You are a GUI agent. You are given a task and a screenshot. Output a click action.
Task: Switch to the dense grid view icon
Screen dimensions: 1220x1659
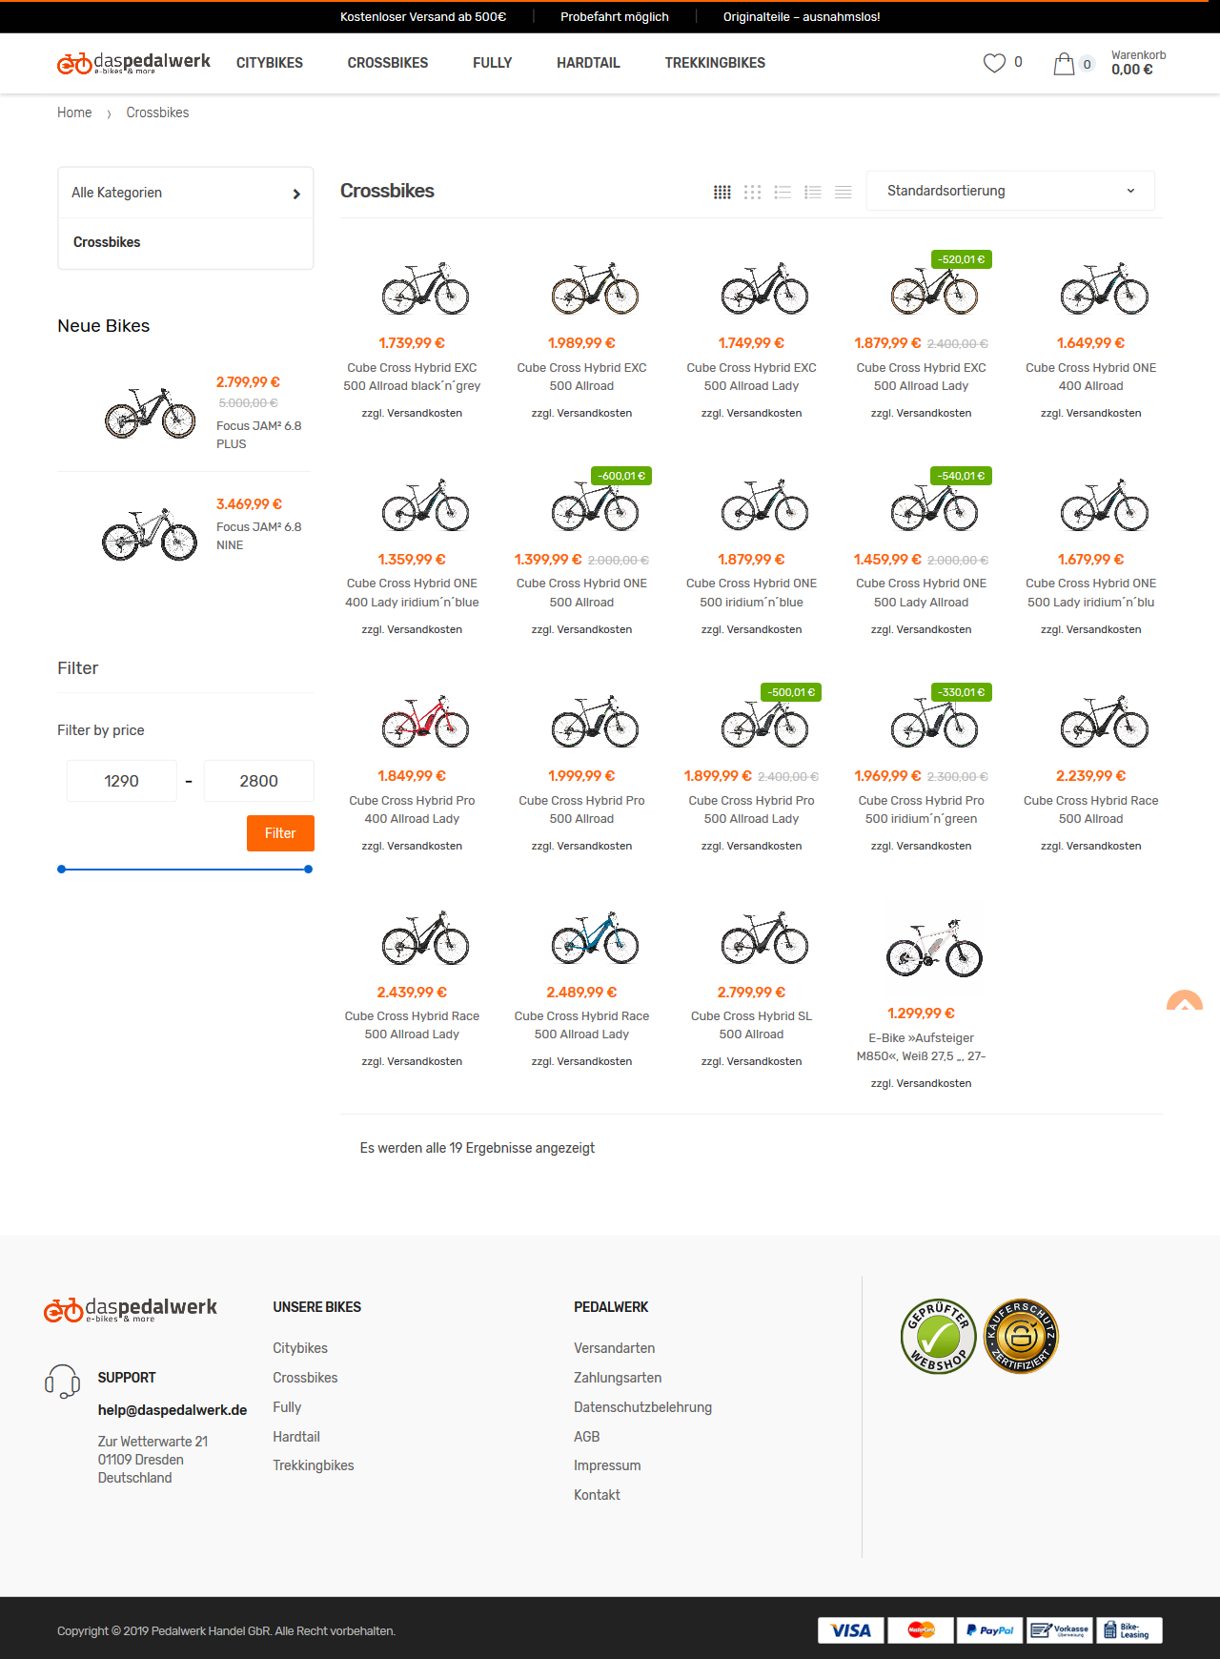point(722,192)
